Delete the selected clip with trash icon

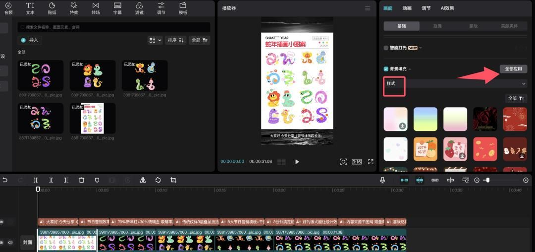pos(82,180)
